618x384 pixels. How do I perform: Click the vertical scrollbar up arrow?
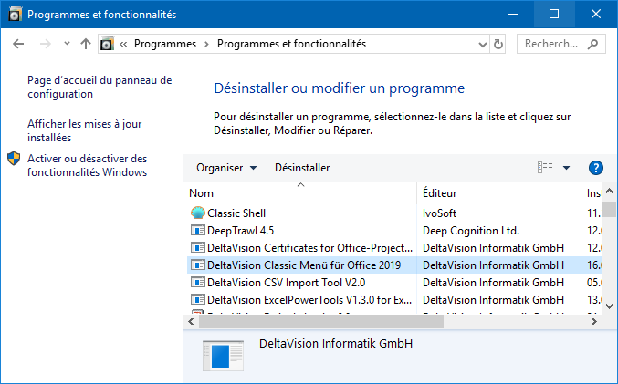610,191
